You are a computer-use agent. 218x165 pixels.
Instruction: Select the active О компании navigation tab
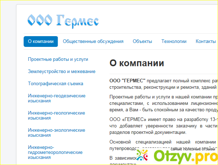[41, 42]
